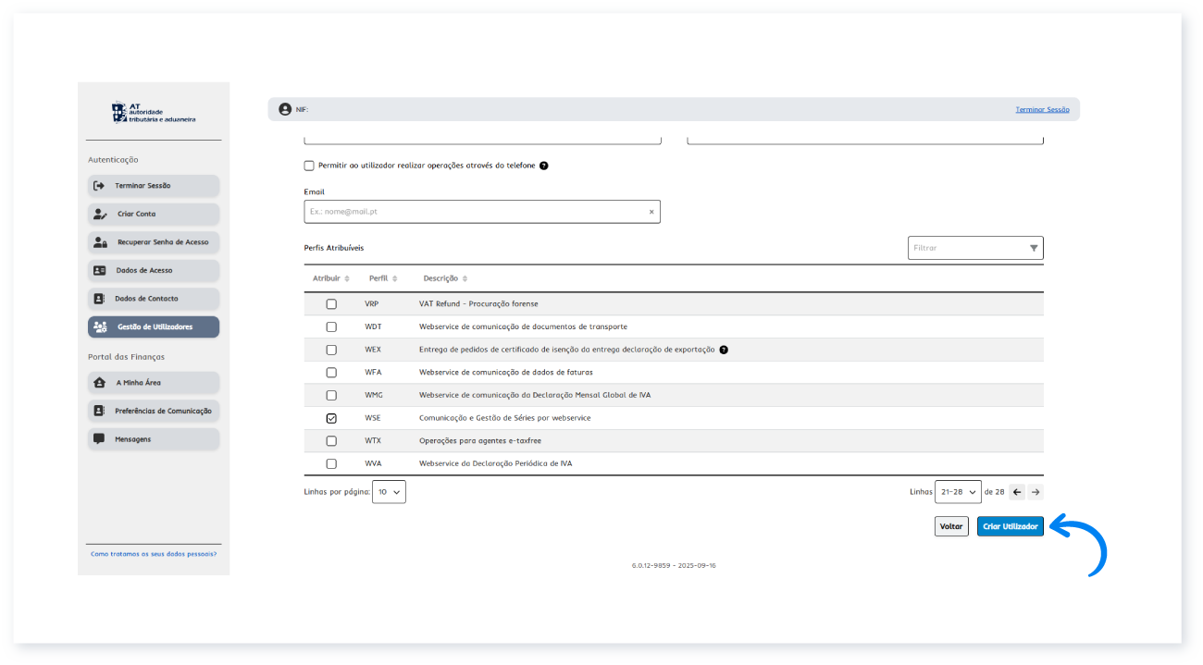
Task: Click the help icon on the WEX row
Action: pos(724,350)
